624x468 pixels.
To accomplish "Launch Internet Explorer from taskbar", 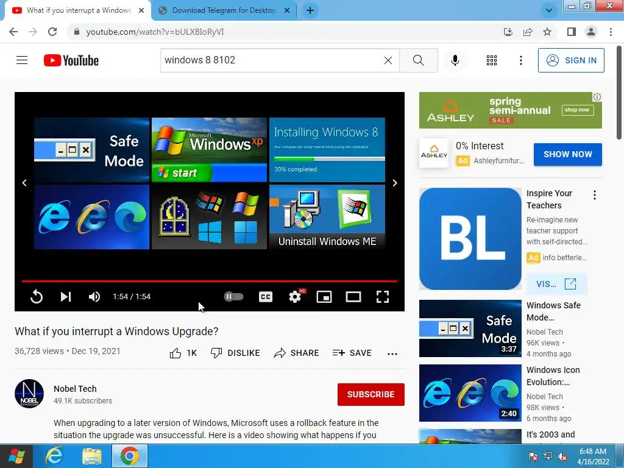I will (x=54, y=456).
